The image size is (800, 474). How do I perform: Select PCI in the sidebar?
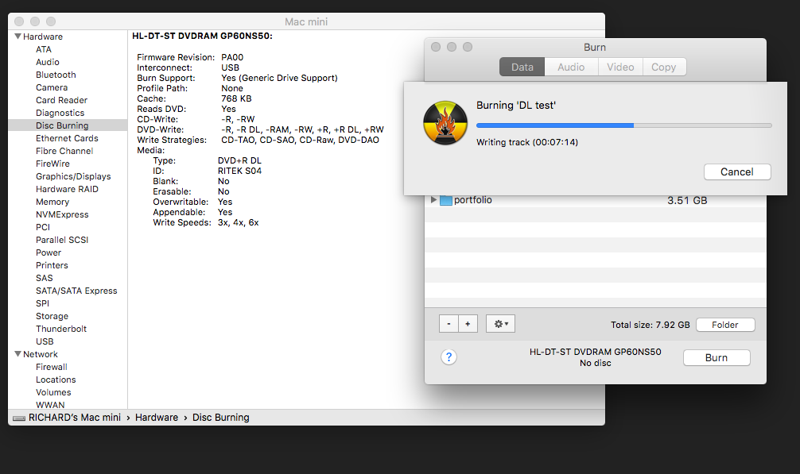(43, 227)
